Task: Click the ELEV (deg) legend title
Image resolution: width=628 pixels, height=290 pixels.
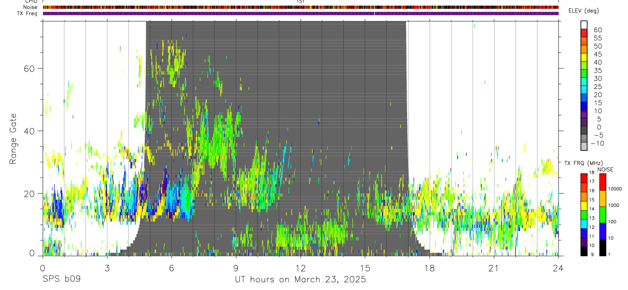Action: (584, 11)
